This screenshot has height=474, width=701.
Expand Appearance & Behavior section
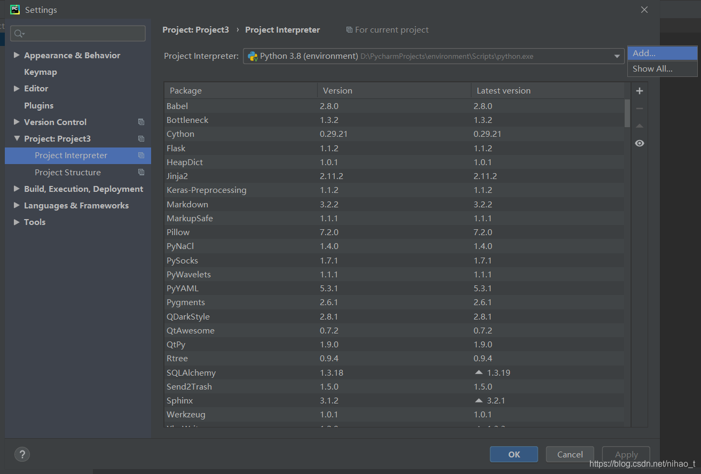click(17, 55)
